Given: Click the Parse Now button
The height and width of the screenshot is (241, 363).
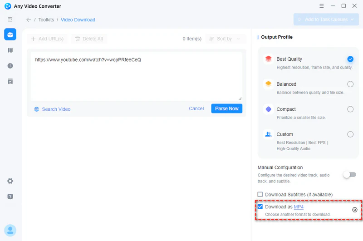Looking at the screenshot, I should (226, 108).
